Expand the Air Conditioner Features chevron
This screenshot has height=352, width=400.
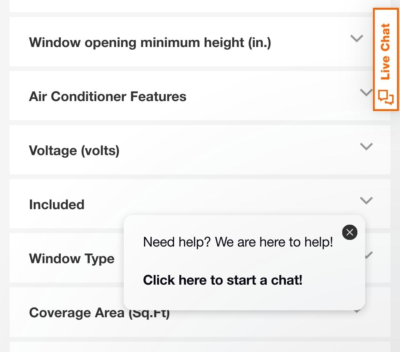[366, 92]
